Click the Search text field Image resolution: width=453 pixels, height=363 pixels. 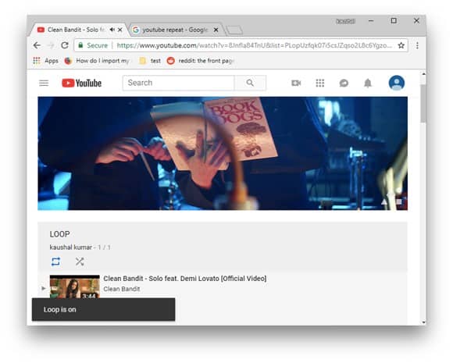point(178,83)
